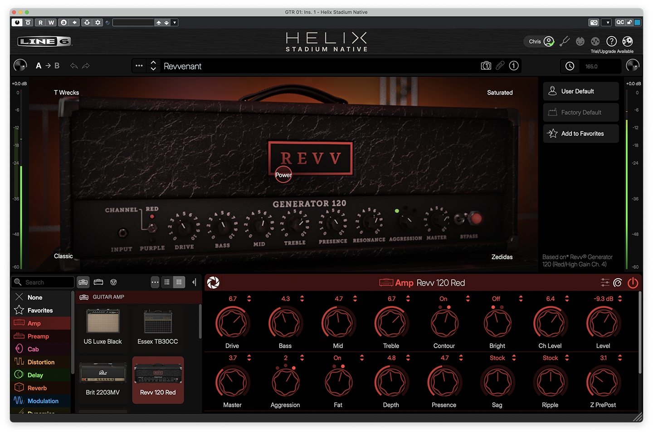This screenshot has width=653, height=434.
Task: Toggle the Contour On switch knob
Action: pos(444,323)
